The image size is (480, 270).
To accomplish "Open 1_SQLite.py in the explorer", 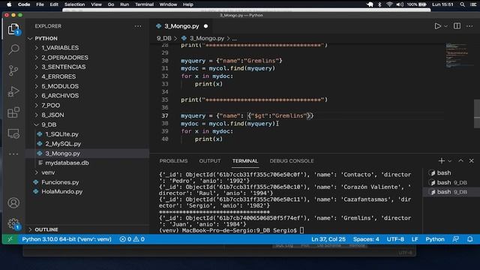I will click(61, 134).
